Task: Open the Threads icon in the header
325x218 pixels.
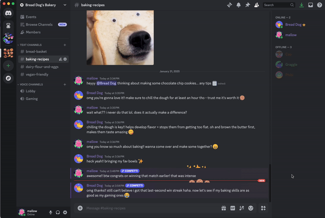Action: point(230,5)
